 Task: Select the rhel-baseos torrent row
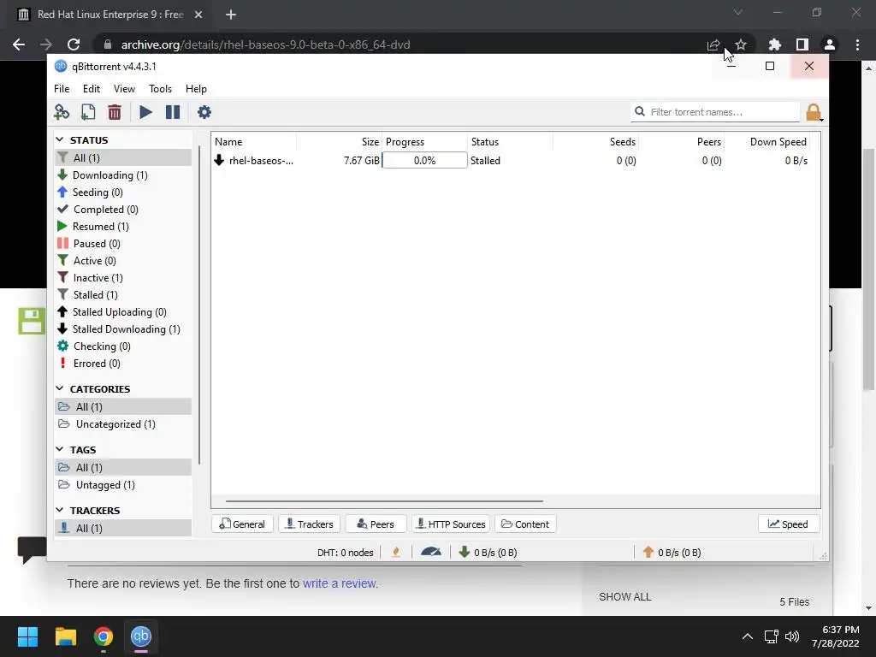click(511, 160)
